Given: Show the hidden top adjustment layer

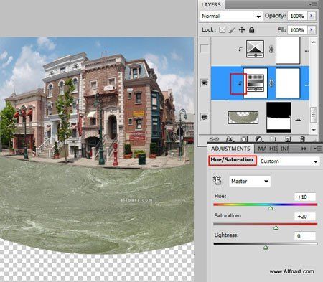Looking at the screenshot, I should [204, 49].
